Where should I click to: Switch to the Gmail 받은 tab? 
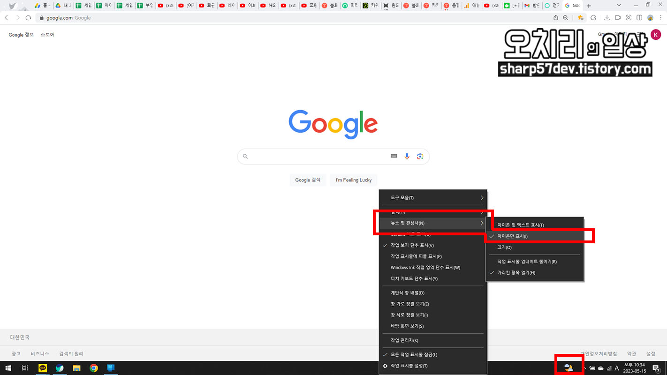coord(532,6)
